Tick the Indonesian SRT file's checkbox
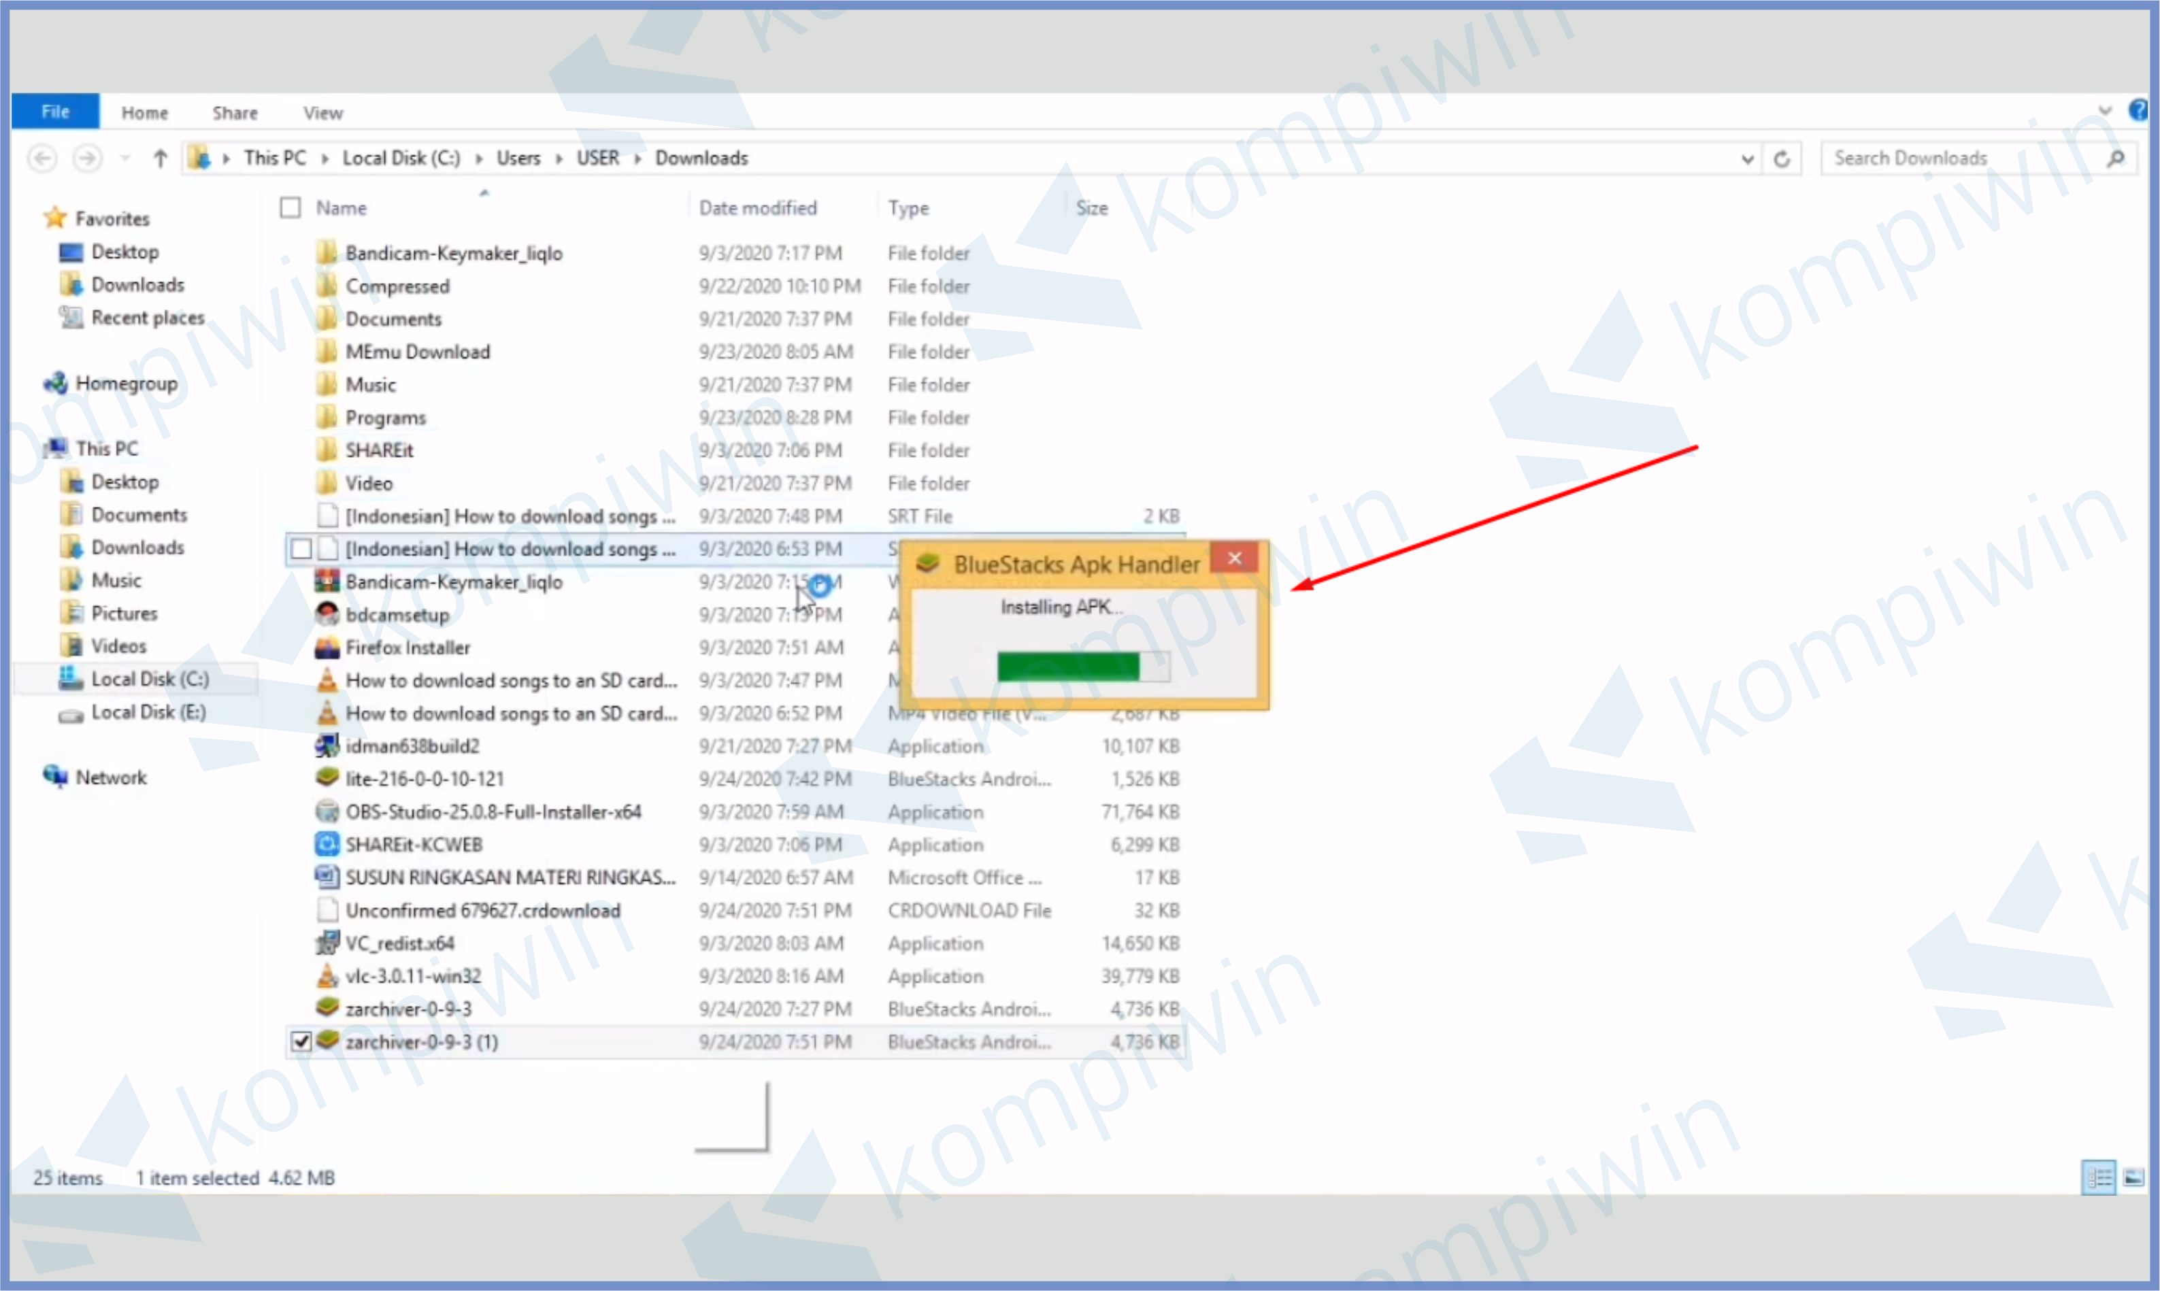The height and width of the screenshot is (1291, 2160). click(301, 549)
